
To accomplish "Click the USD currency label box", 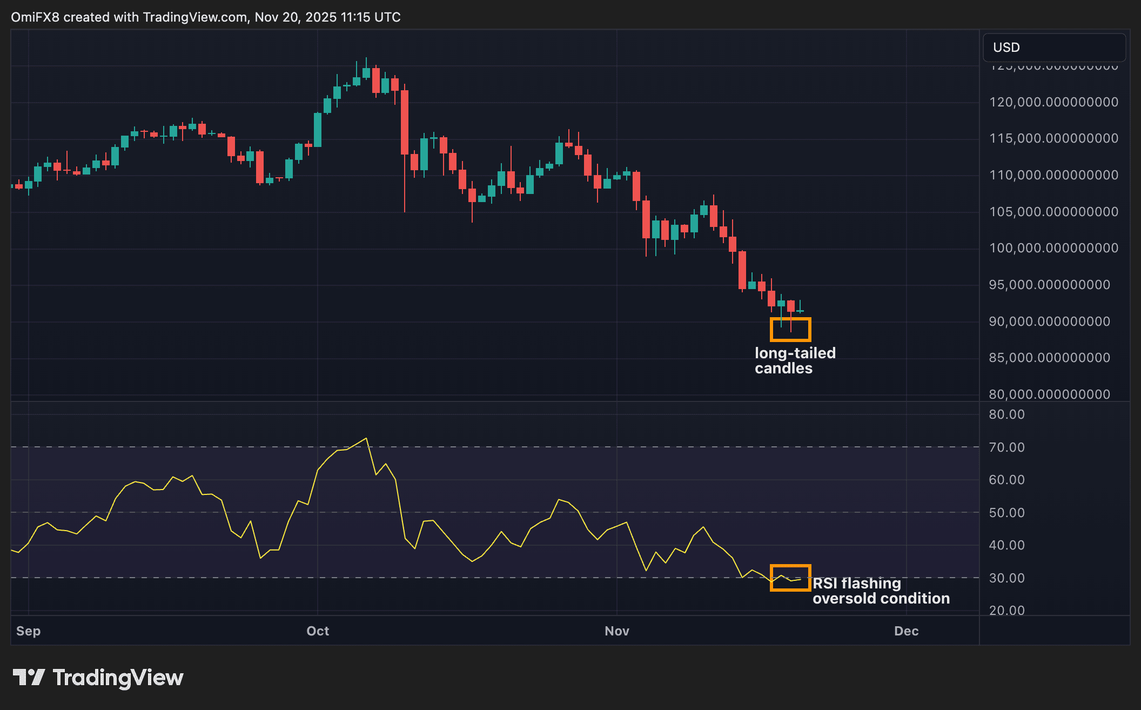I will coord(1053,48).
